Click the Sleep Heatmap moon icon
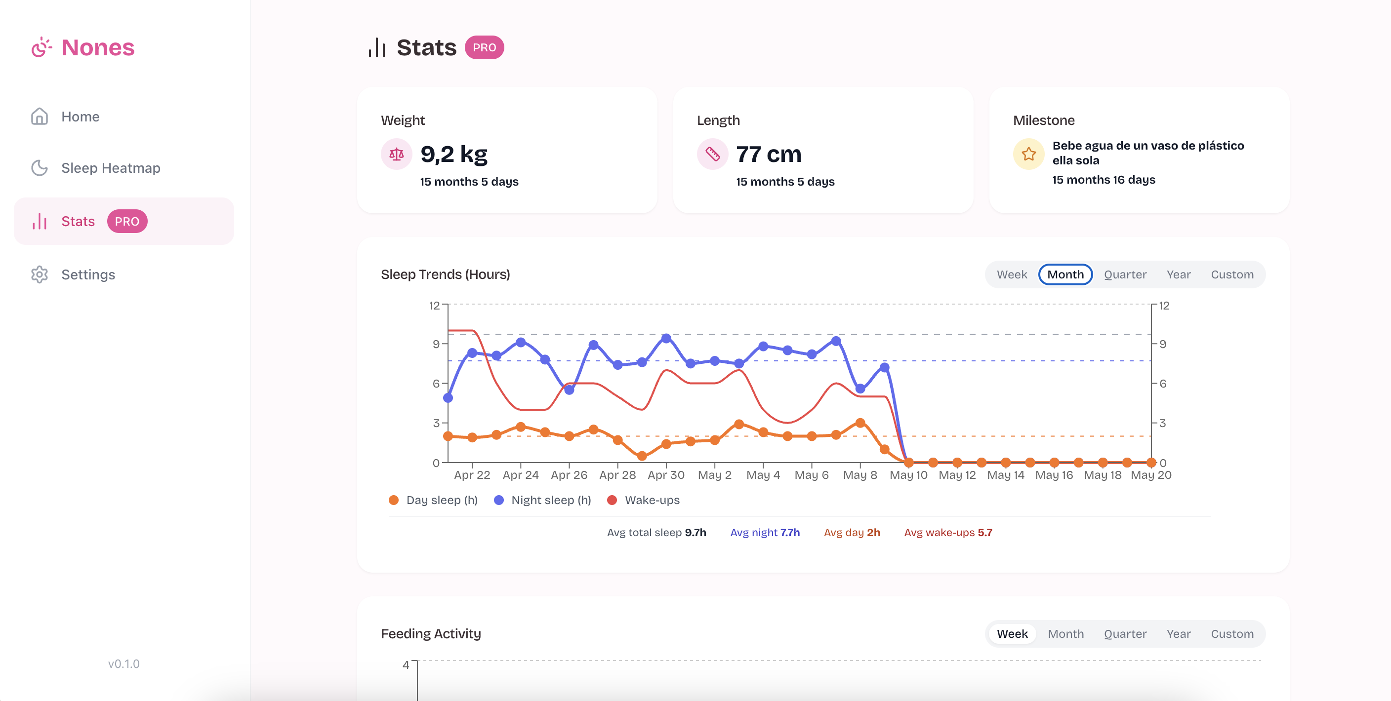The width and height of the screenshot is (1391, 701). [x=40, y=168]
